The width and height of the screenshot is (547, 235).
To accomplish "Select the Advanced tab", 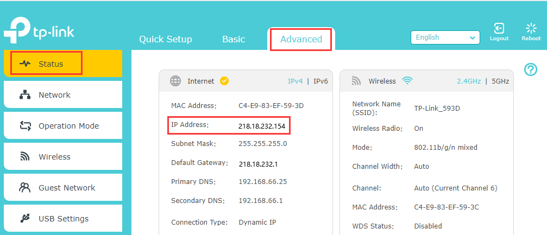I will point(301,39).
